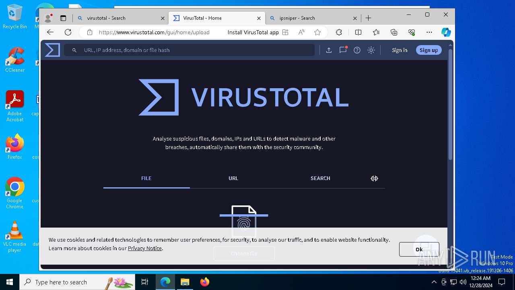Close the ipsniper - Search tab

pos(355,18)
